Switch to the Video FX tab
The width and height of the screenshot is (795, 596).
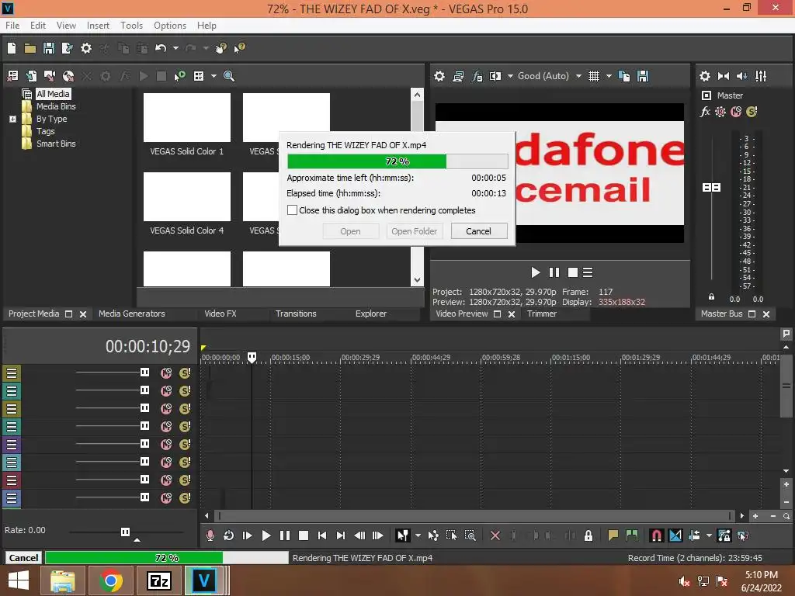coord(220,314)
